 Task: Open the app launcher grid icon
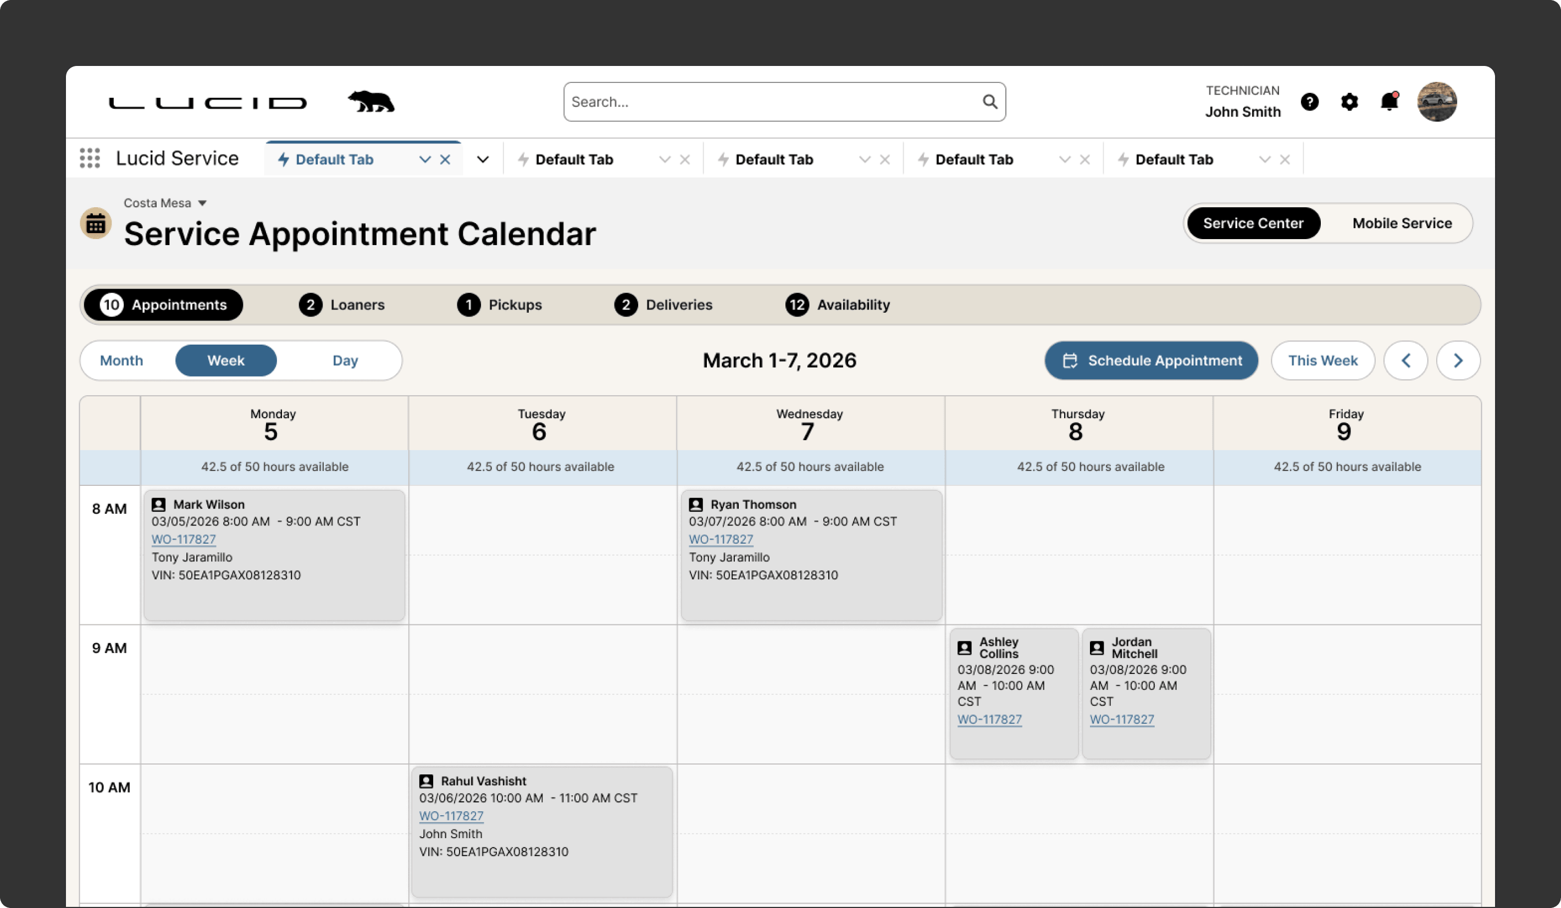90,158
